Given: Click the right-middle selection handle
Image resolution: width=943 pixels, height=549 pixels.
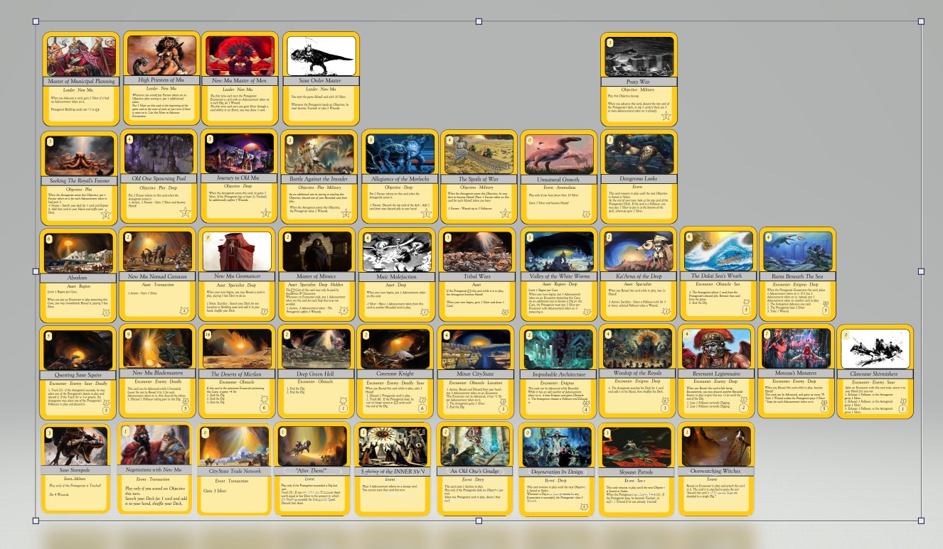Looking at the screenshot, I should pyautogui.click(x=922, y=271).
